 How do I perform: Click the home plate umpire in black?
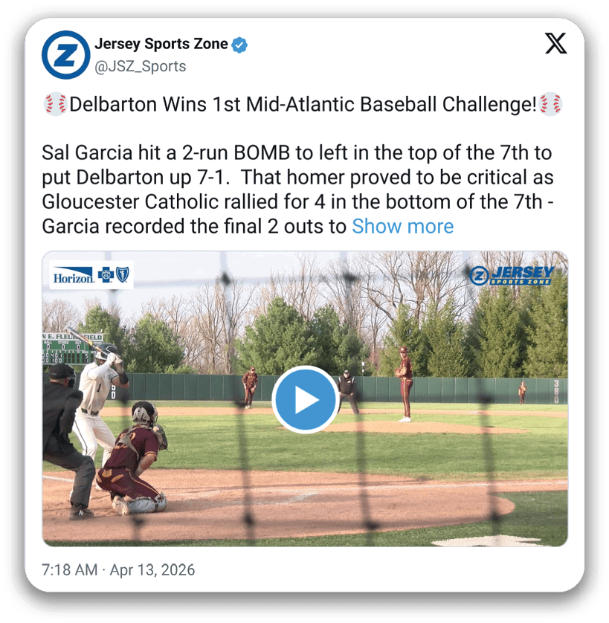65,439
